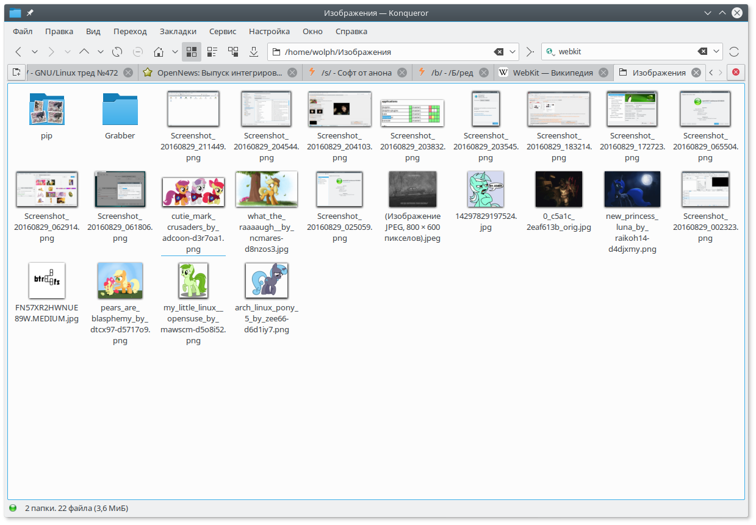Go forward with the Forward arrow

coord(51,52)
